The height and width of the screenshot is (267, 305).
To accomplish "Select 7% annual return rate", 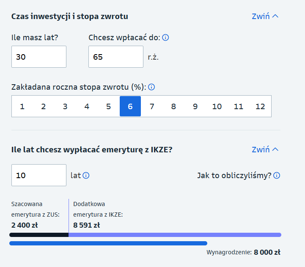I will click(152, 106).
